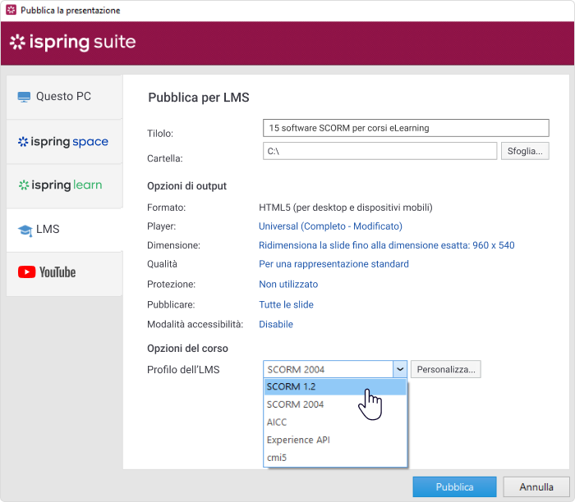Select AICC from the profile list

335,422
